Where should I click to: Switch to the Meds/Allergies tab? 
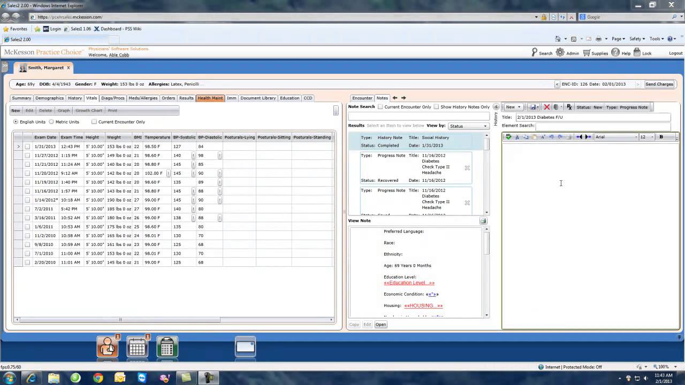click(x=143, y=98)
